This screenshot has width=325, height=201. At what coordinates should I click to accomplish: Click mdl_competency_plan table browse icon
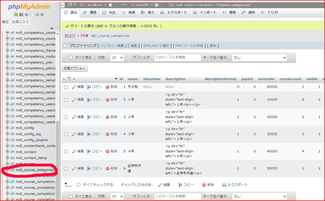(x=13, y=62)
